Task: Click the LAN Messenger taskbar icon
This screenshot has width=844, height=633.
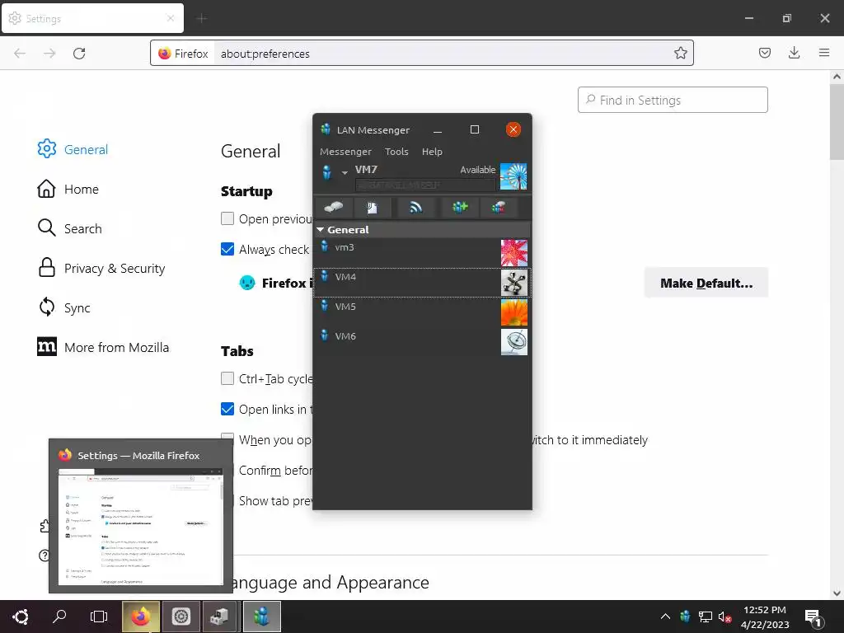Action: (x=261, y=617)
